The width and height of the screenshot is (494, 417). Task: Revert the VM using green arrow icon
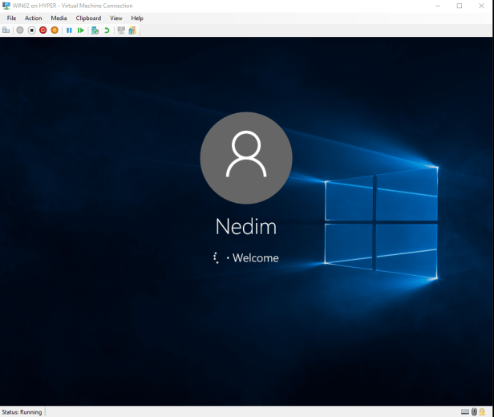[107, 30]
